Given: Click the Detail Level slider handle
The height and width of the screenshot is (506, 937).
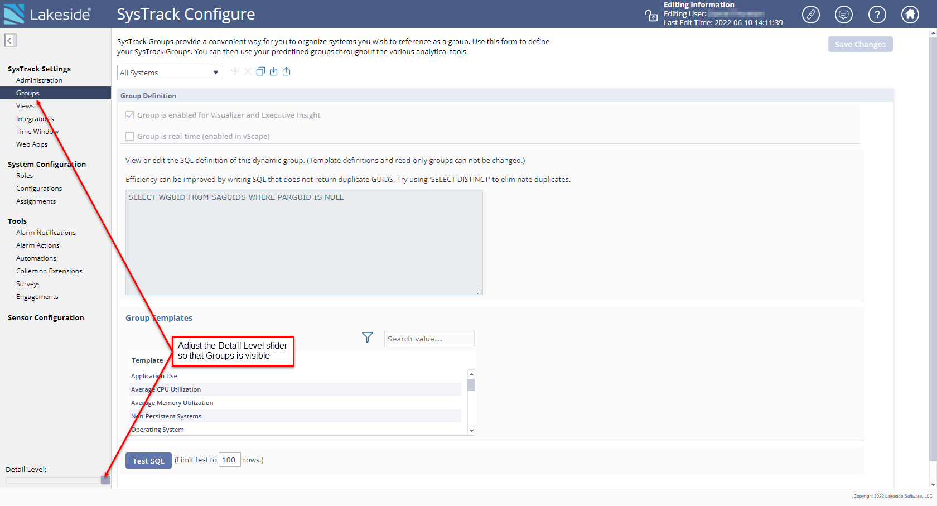Looking at the screenshot, I should tap(105, 480).
